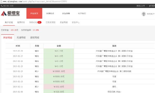
Task: Click the 已收收益 label
Action: click(x=5, y=30)
